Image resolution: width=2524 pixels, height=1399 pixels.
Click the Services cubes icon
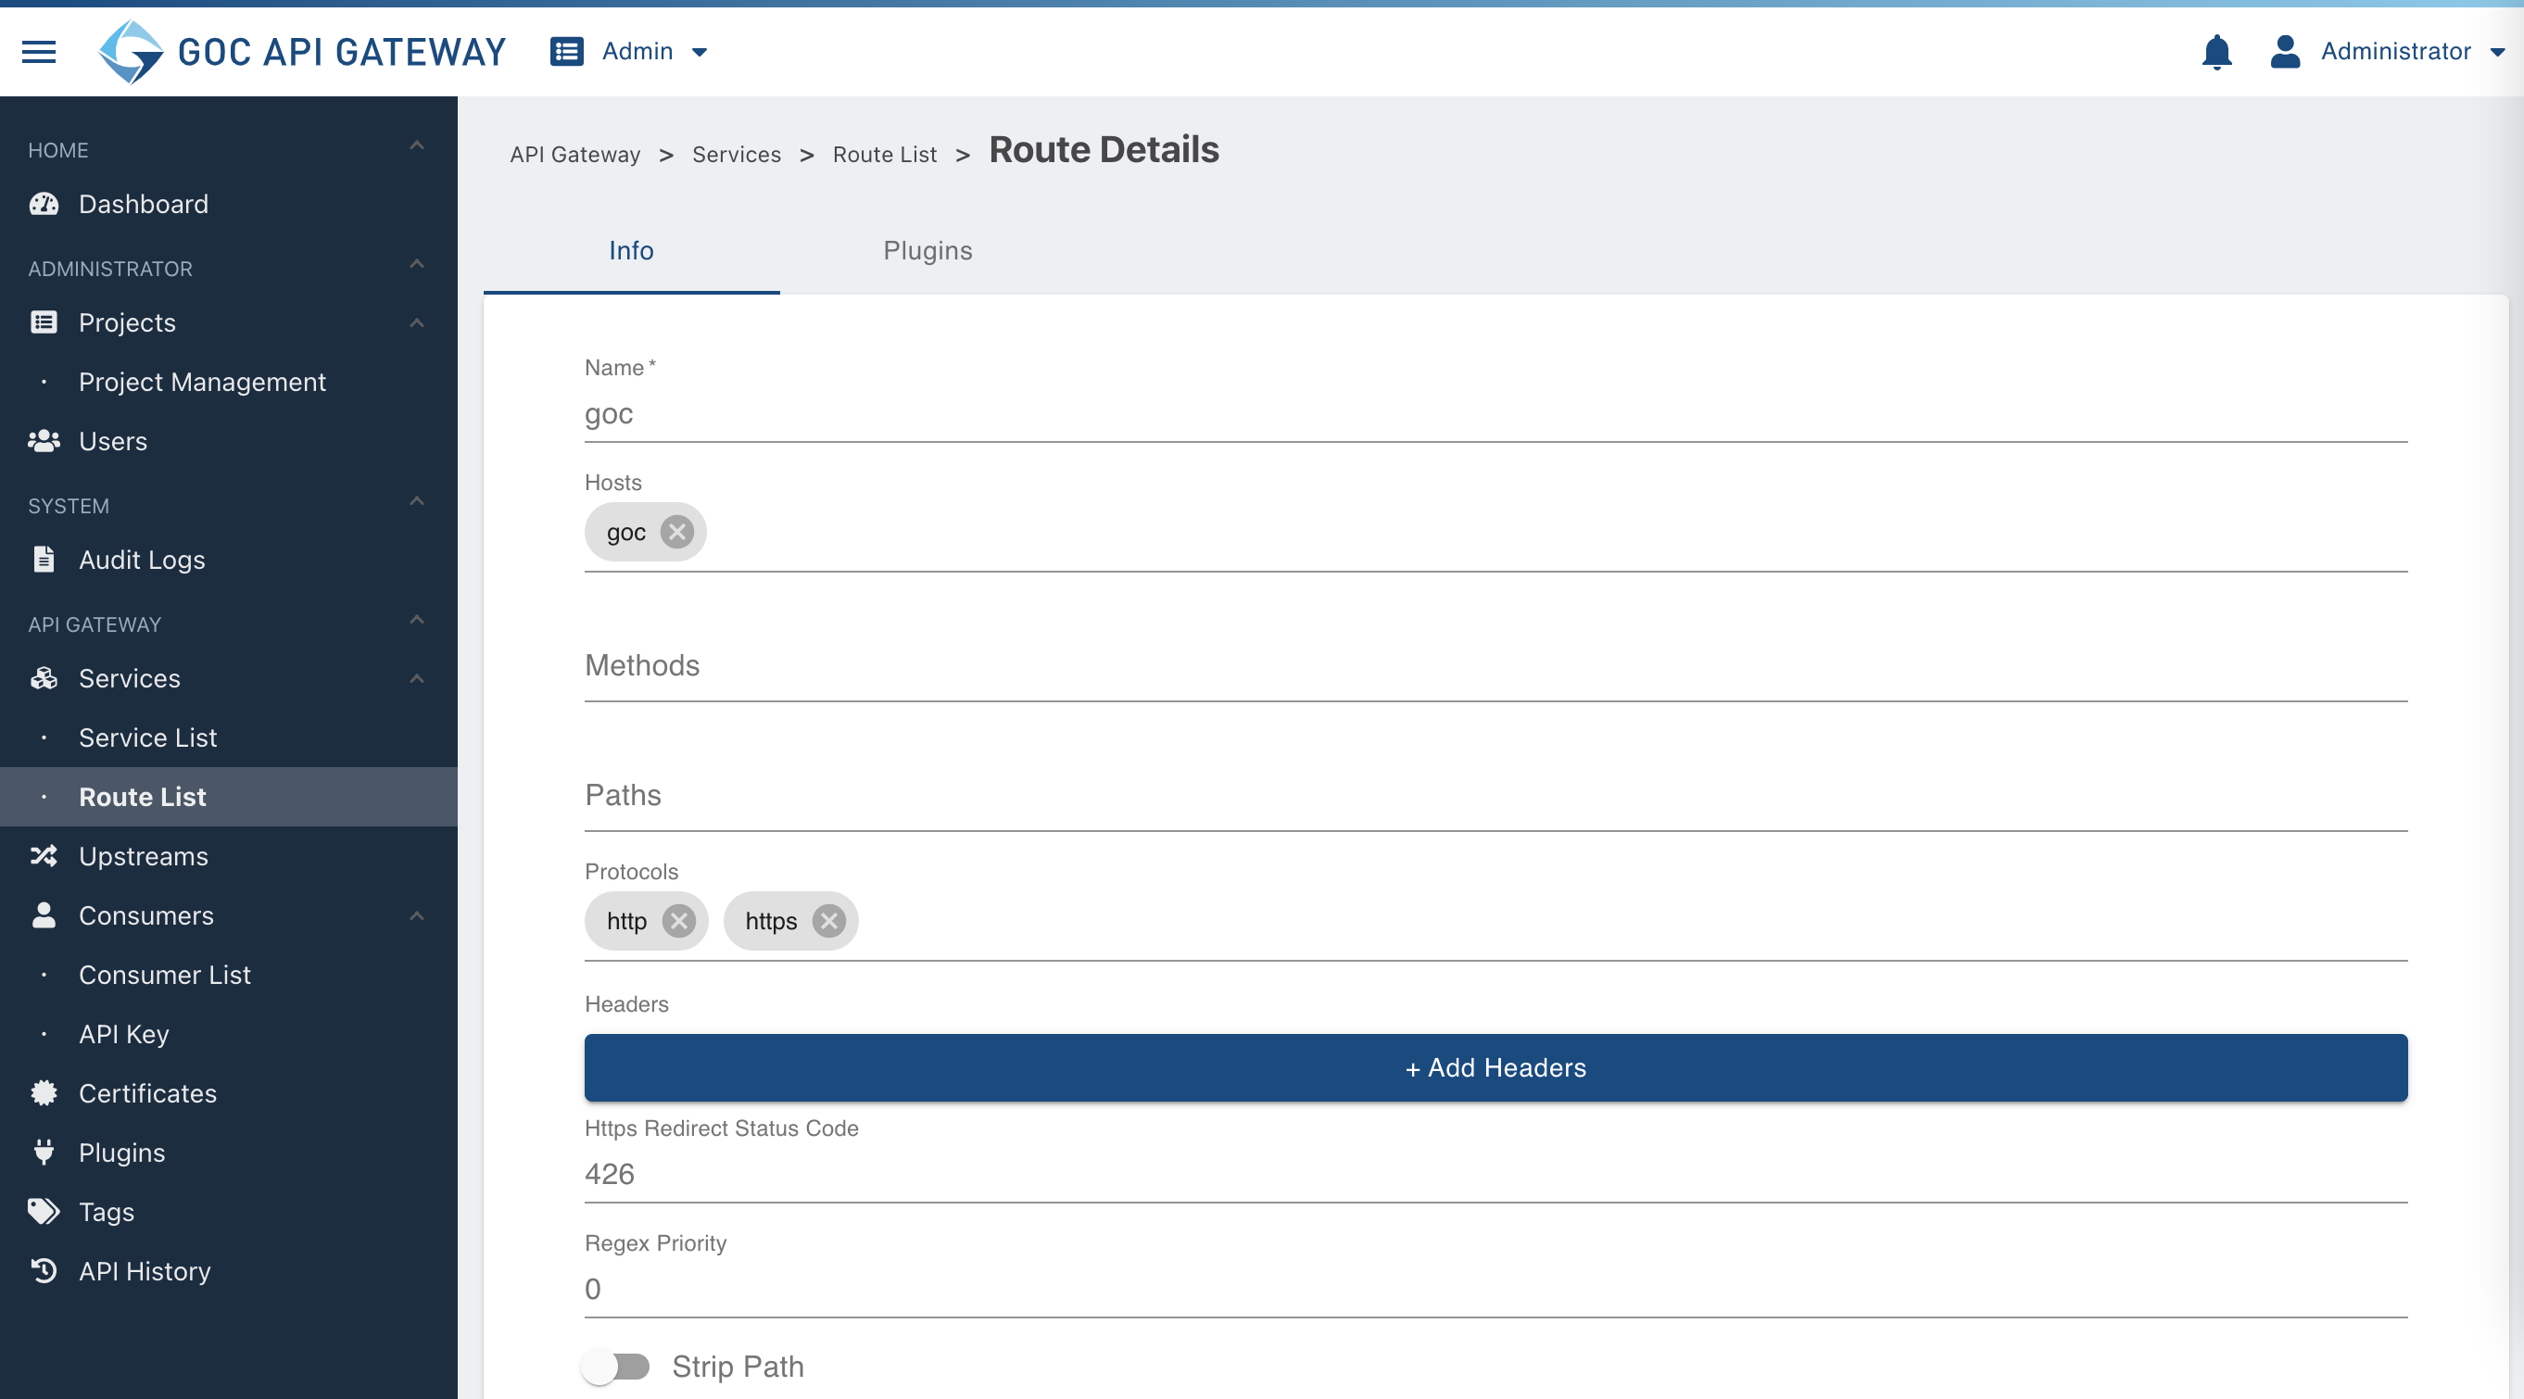[x=44, y=678]
